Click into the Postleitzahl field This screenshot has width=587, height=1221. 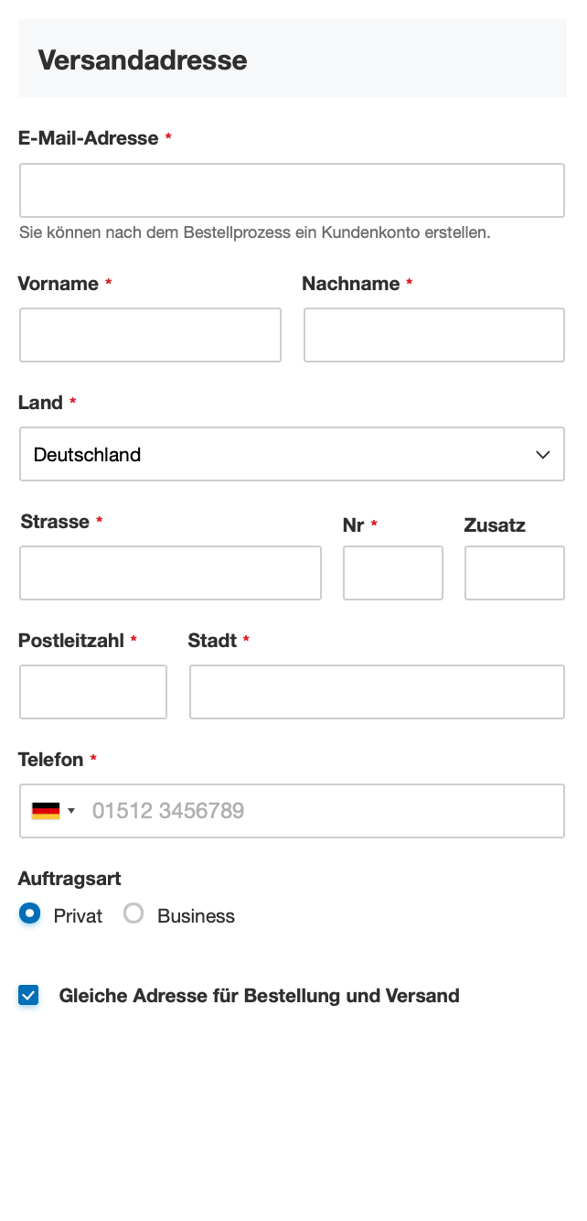tap(92, 692)
